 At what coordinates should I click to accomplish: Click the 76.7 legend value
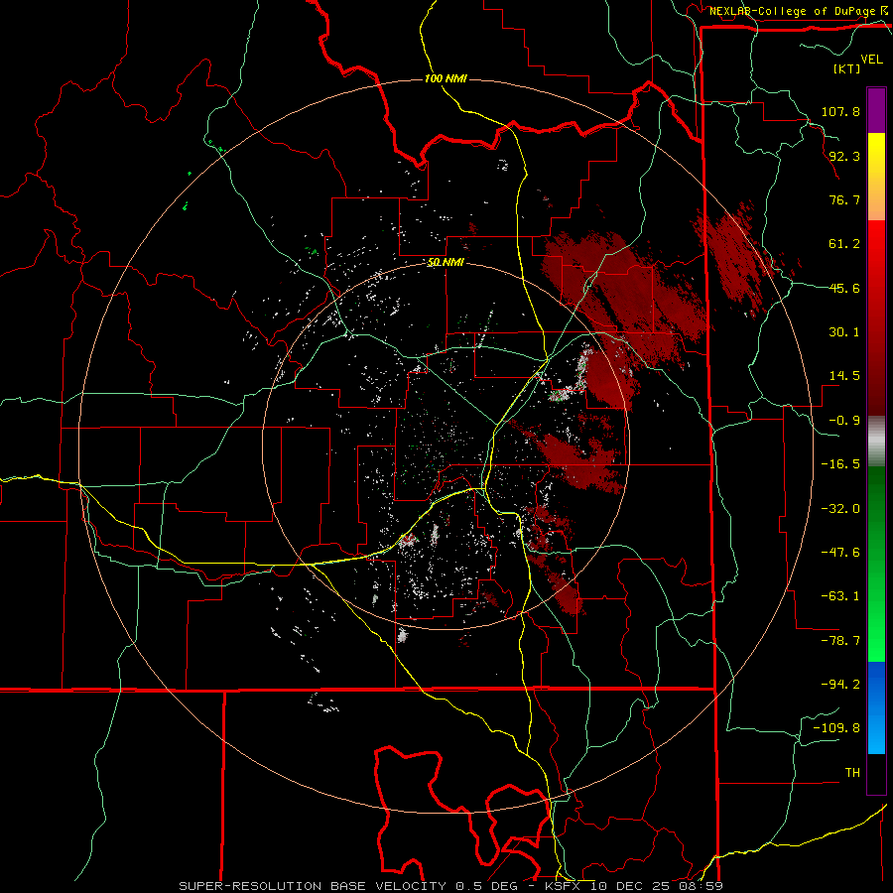(844, 199)
